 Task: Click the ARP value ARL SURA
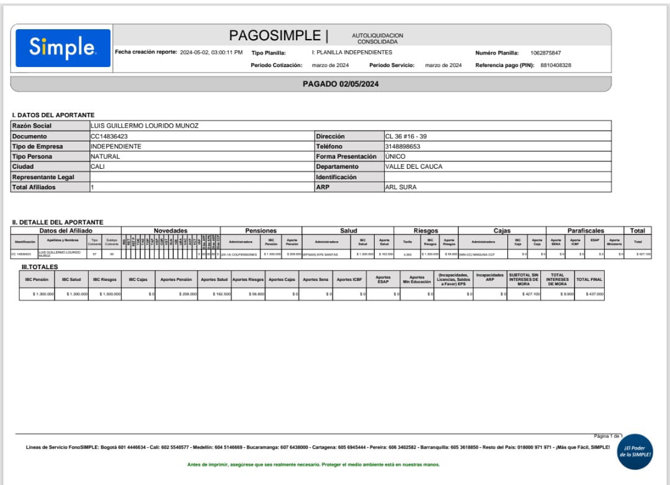(401, 187)
